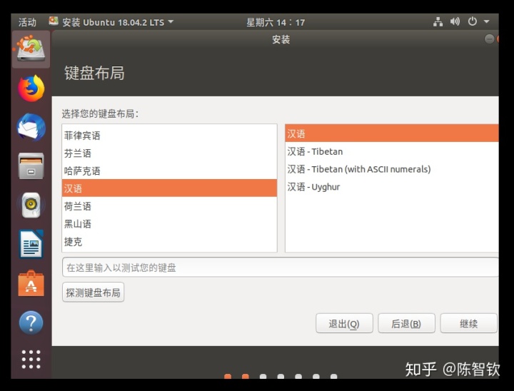The width and height of the screenshot is (514, 391).
Task: Choose the 汉语 - Uyghur variant
Action: point(392,187)
